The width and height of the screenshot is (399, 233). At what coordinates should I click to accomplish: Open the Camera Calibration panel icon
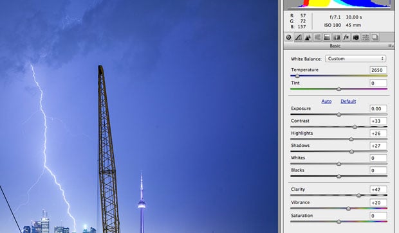click(x=356, y=37)
